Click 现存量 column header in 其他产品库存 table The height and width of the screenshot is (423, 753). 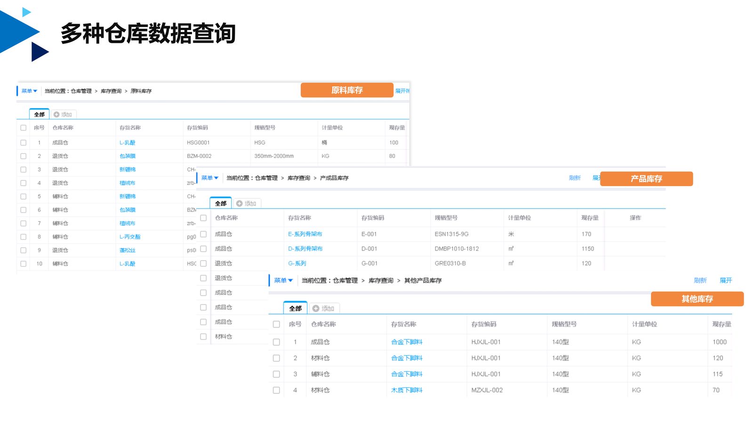click(721, 324)
